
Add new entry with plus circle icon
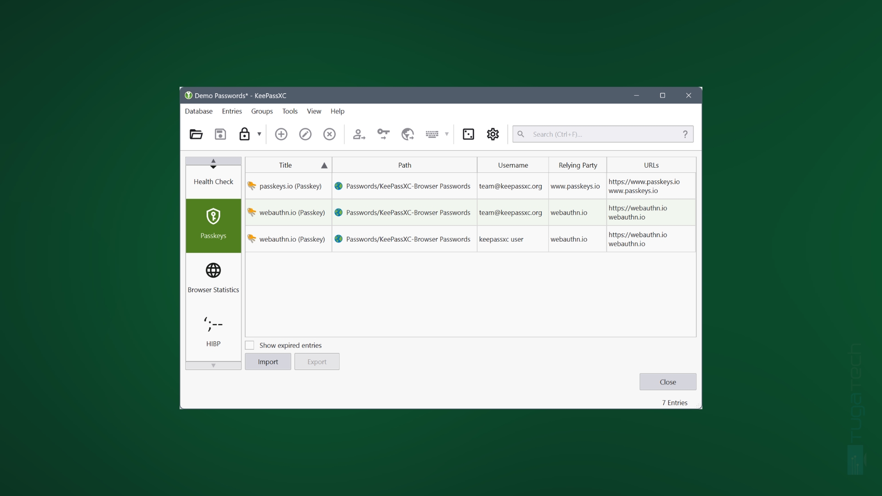[281, 134]
